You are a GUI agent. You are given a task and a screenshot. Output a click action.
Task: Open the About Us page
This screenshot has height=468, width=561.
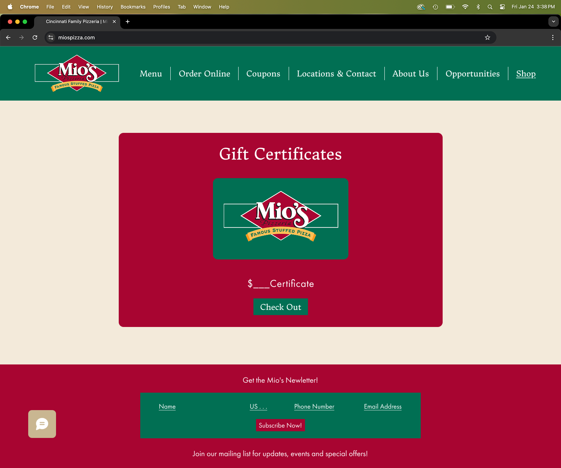pos(411,73)
